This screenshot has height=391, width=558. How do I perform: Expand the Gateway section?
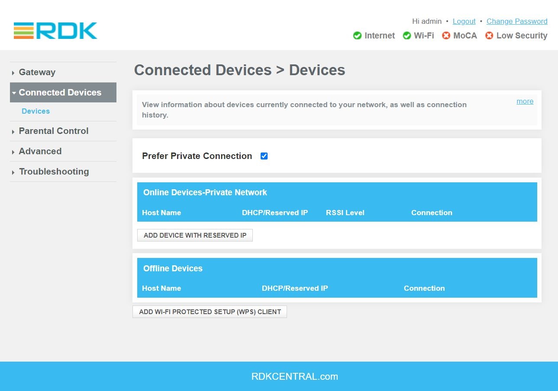point(37,72)
